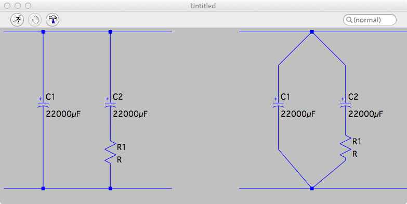Click C1's "22000µF" value in the rectangular circuit
Image resolution: width=407 pixels, height=204 pixels.
tap(63, 114)
